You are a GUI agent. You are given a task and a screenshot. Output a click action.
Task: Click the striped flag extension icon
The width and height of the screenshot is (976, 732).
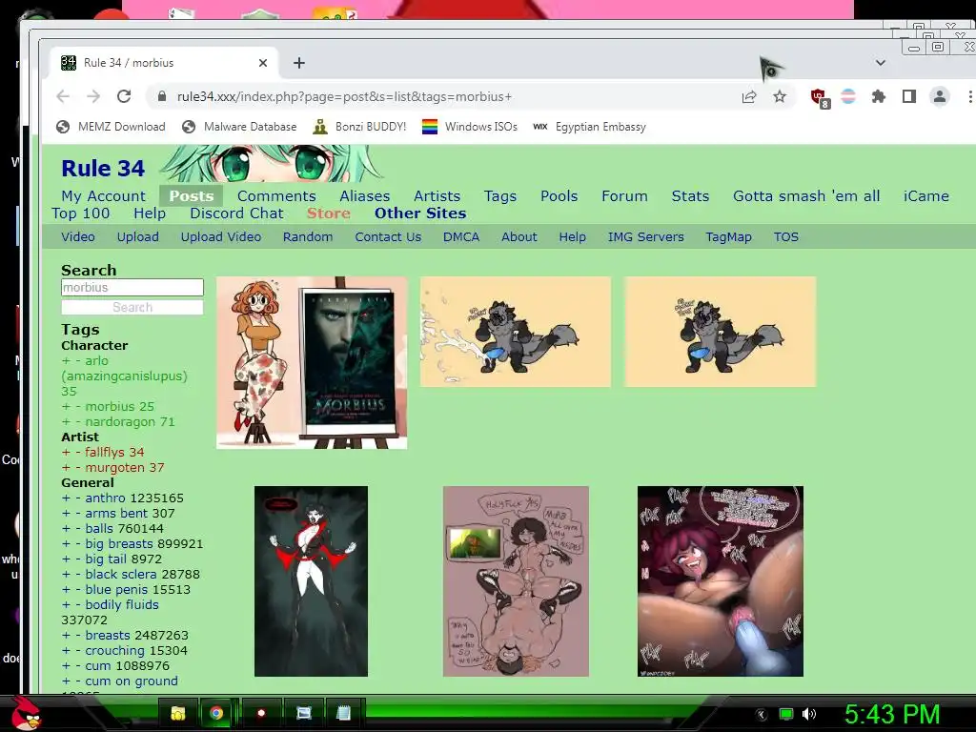[848, 96]
